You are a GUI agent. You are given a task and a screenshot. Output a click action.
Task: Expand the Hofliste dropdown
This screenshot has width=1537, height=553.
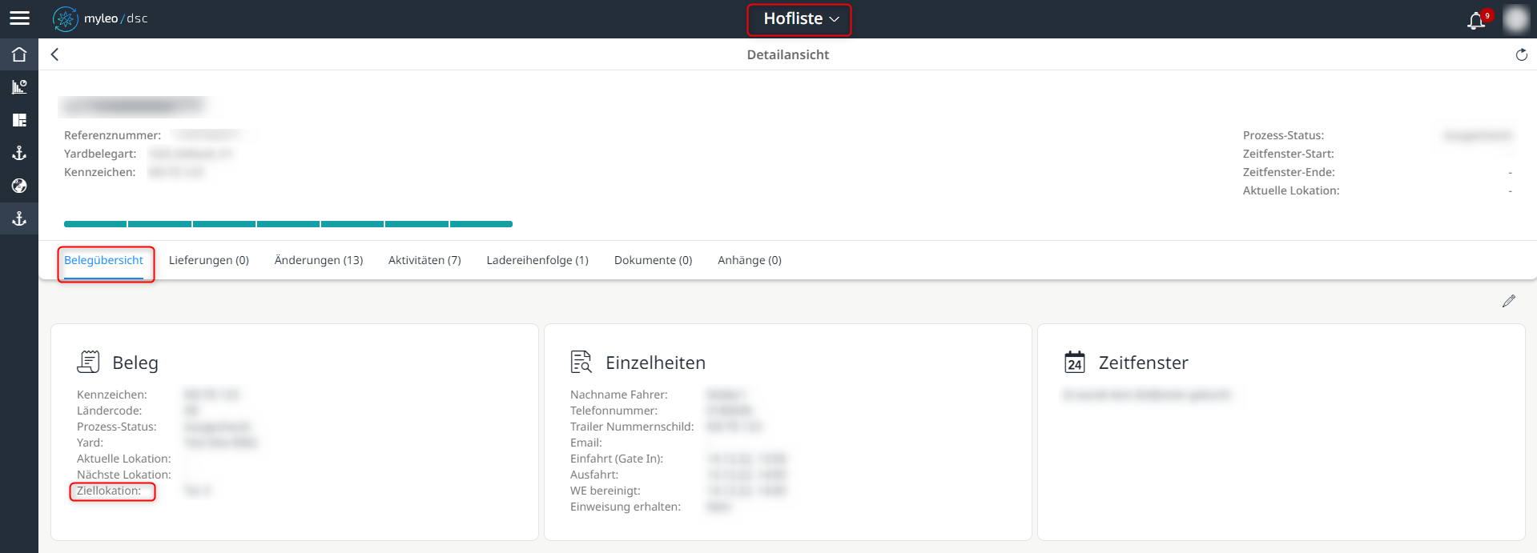tap(799, 19)
